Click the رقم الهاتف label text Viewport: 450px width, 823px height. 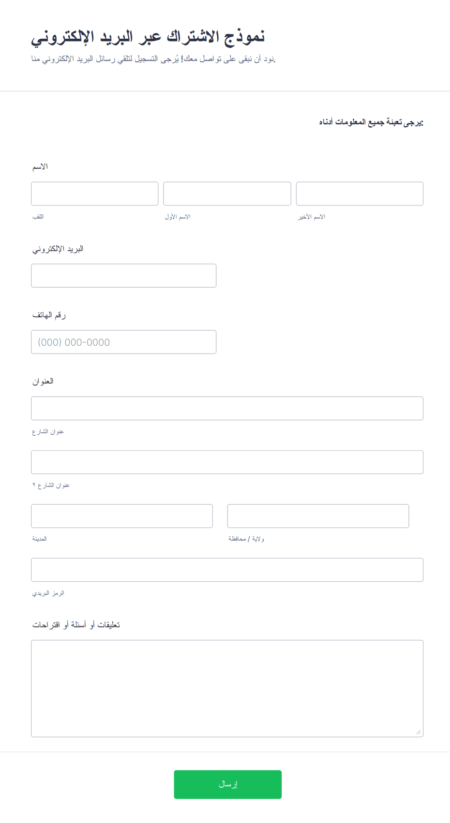click(49, 315)
